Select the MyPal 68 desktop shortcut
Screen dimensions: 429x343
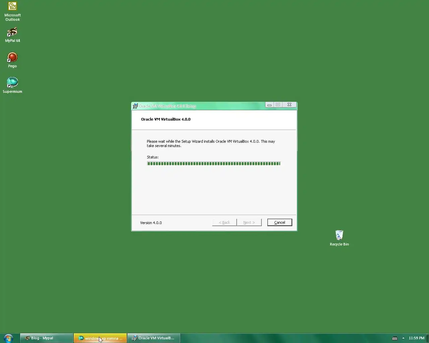(x=12, y=35)
